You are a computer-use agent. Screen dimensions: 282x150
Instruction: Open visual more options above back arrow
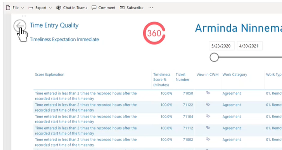[24, 16]
